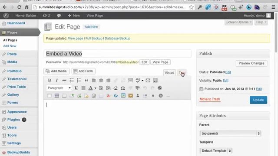This screenshot has width=278, height=156.
Task: Open the Default Template dropdown
Action: coord(216,151)
